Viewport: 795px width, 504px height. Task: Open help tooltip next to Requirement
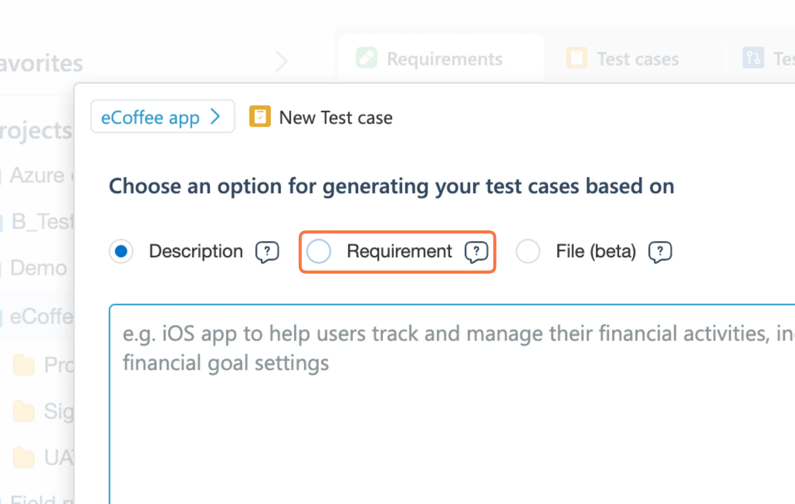[x=476, y=252]
